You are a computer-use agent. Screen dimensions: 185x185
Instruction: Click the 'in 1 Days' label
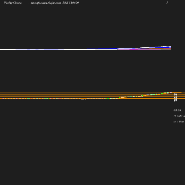click(x=179, y=122)
